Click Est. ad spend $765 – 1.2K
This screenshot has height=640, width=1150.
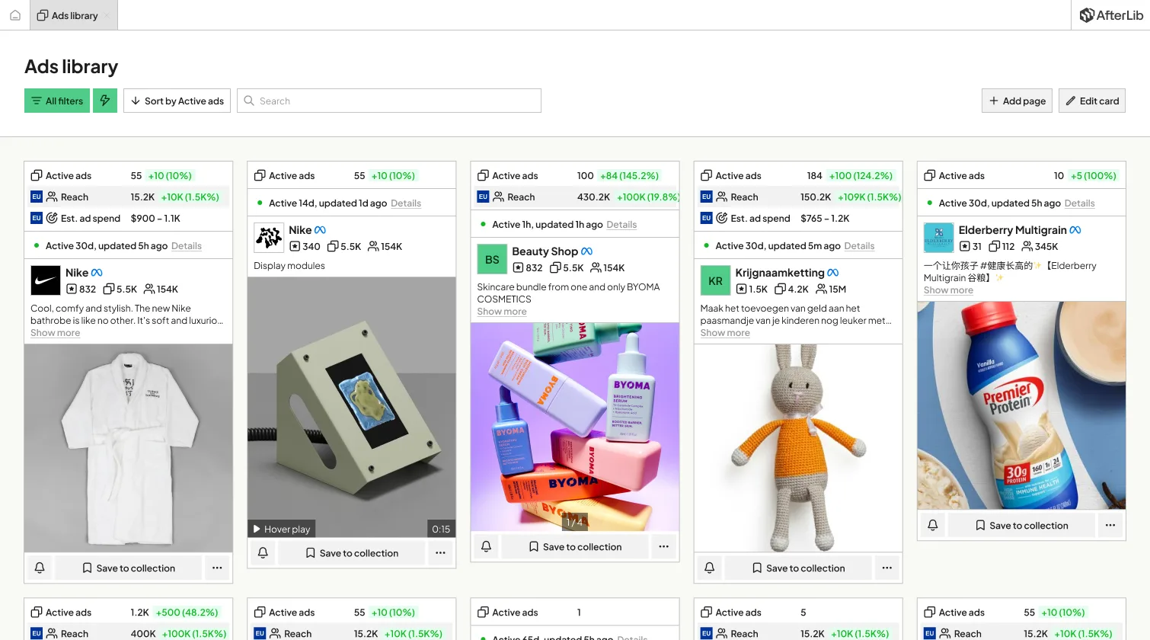(x=825, y=218)
